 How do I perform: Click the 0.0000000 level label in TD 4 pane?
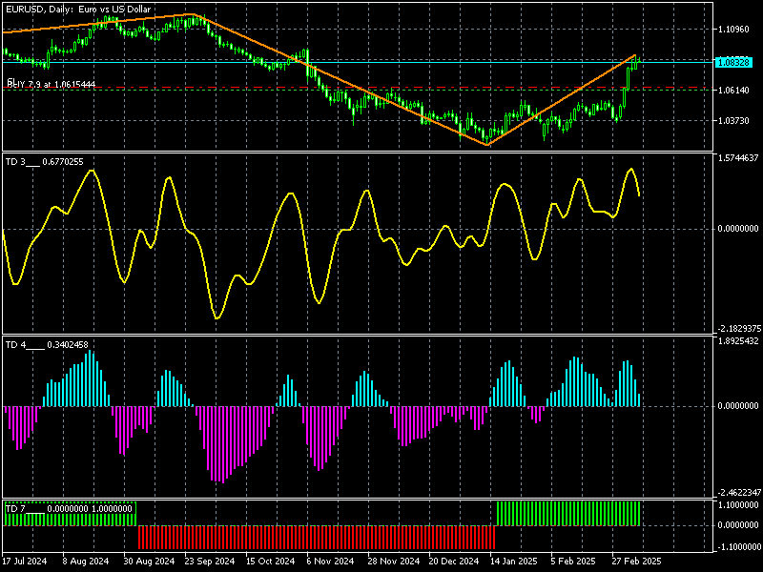tap(738, 406)
